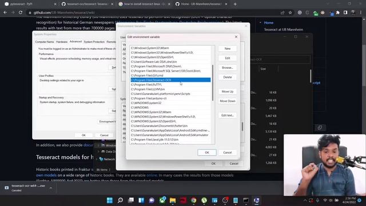The width and height of the screenshot is (366, 206).
Task: Select Documents\flutter\bin path entry
Action: pyautogui.click(x=170, y=126)
